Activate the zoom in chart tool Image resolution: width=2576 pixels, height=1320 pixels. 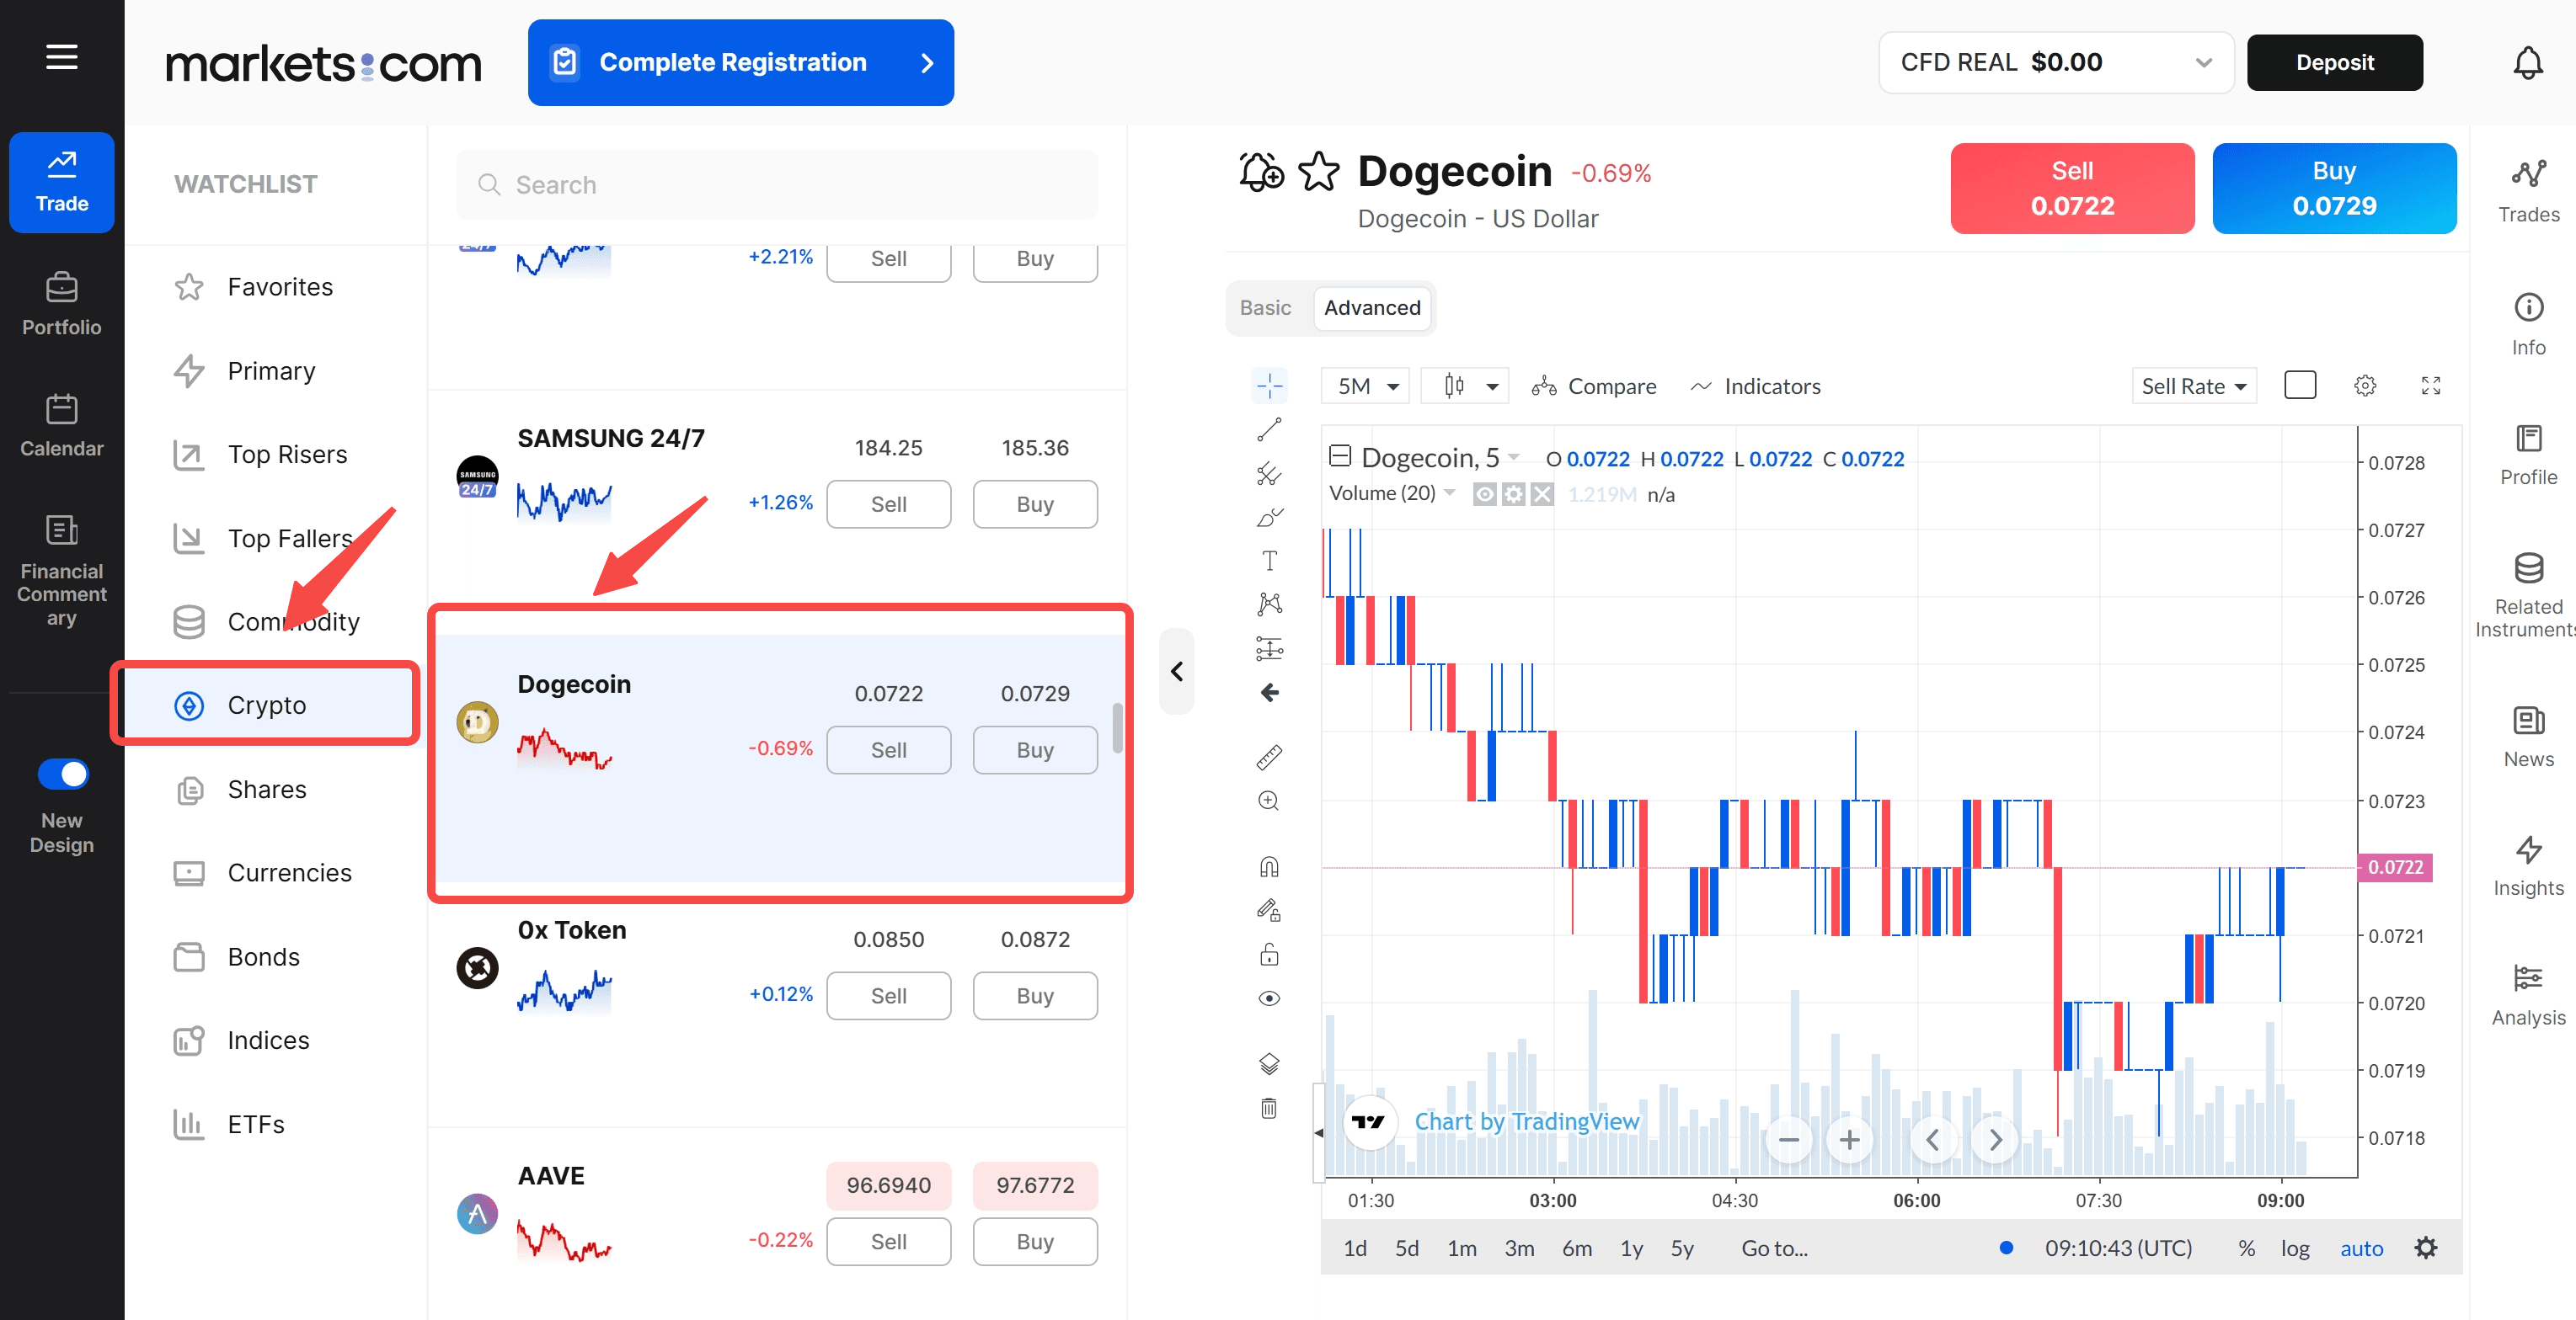pyautogui.click(x=1269, y=801)
